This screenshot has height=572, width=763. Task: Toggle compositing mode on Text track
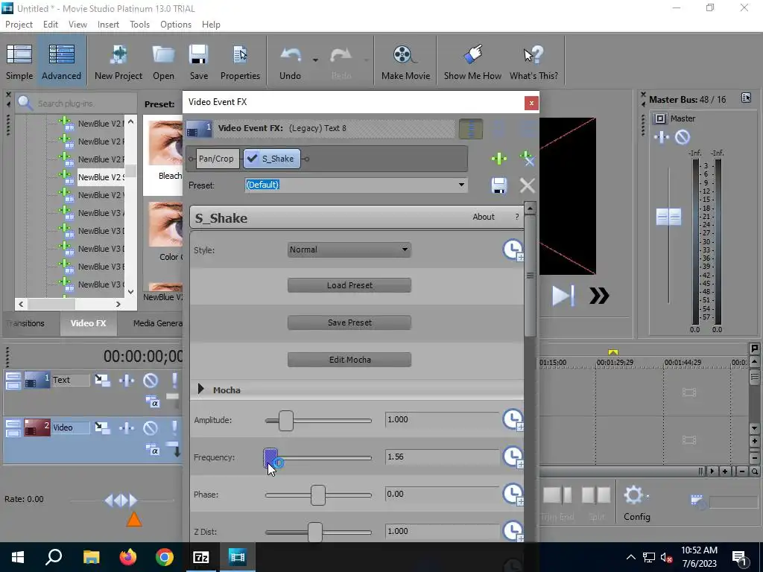coord(152,401)
